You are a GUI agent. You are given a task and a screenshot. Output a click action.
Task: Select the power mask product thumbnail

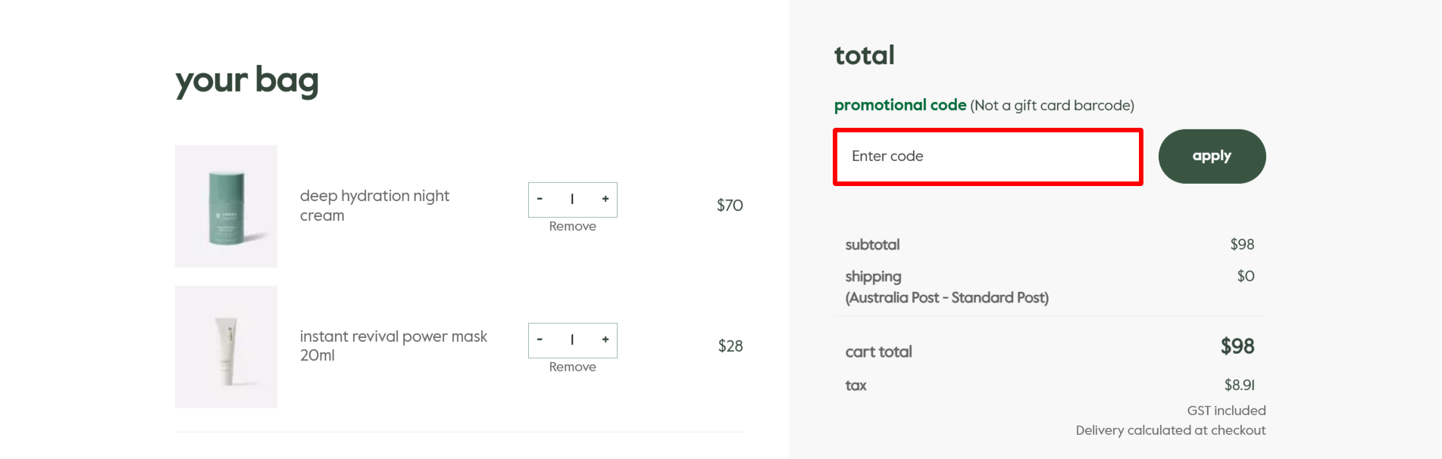click(225, 346)
